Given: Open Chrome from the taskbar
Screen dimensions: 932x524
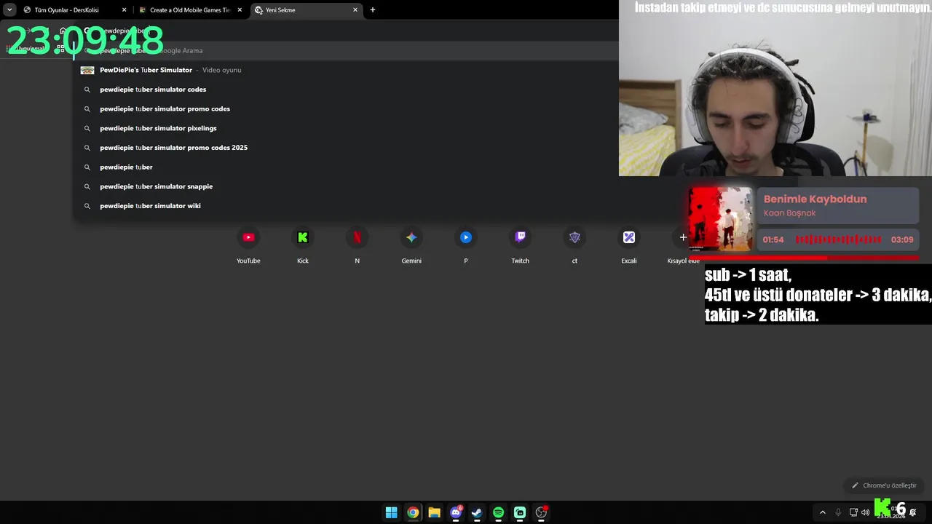Looking at the screenshot, I should [x=413, y=512].
